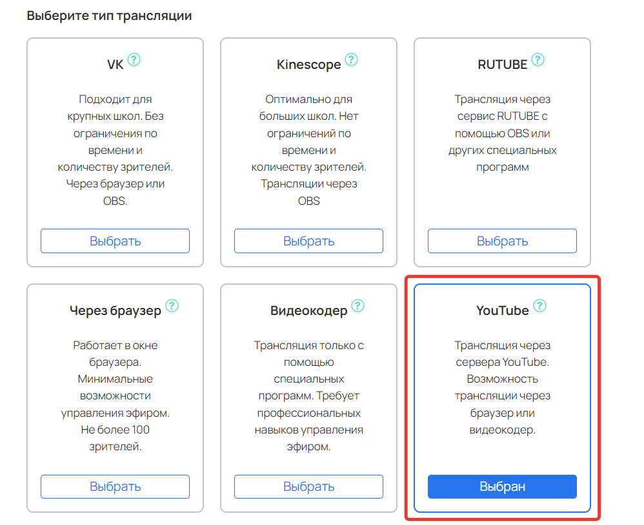
Task: Open the Kinescope help tooltip icon
Action: [x=351, y=60]
